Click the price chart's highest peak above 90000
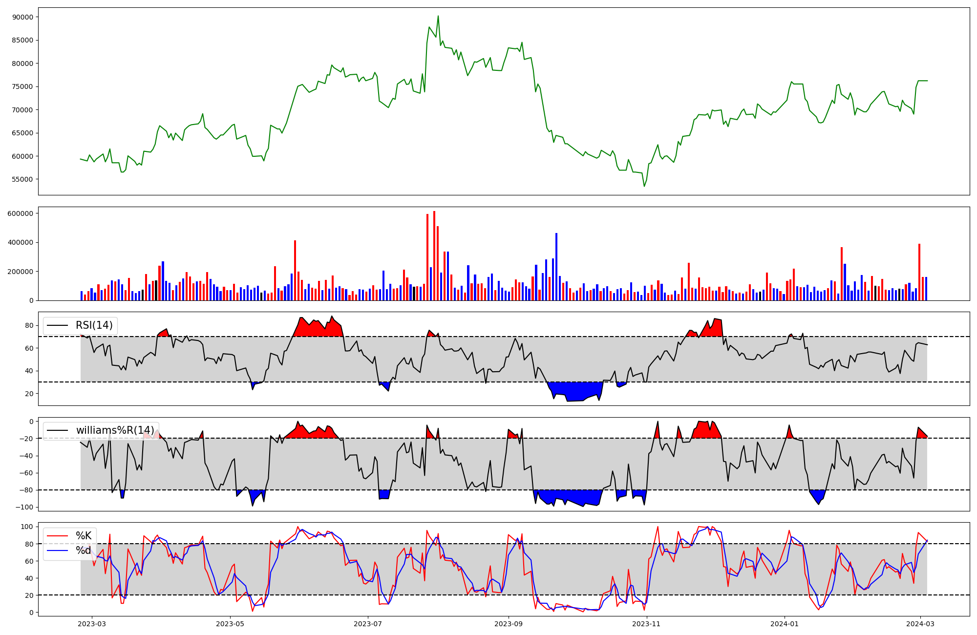977x635 pixels. point(438,17)
